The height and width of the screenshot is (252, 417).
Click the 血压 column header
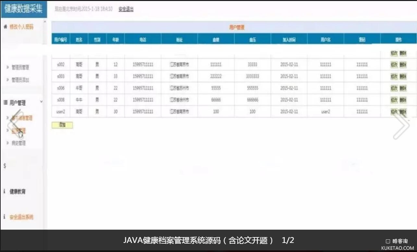252,40
